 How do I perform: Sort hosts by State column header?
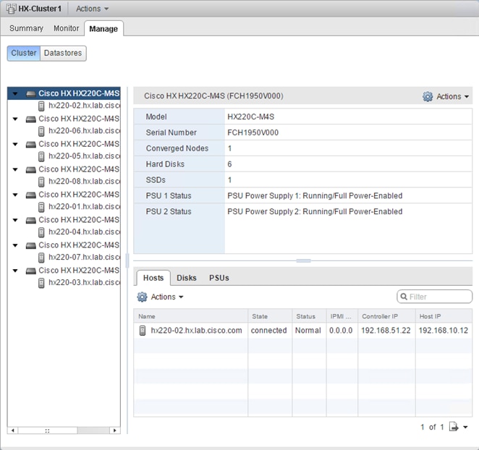[270, 316]
